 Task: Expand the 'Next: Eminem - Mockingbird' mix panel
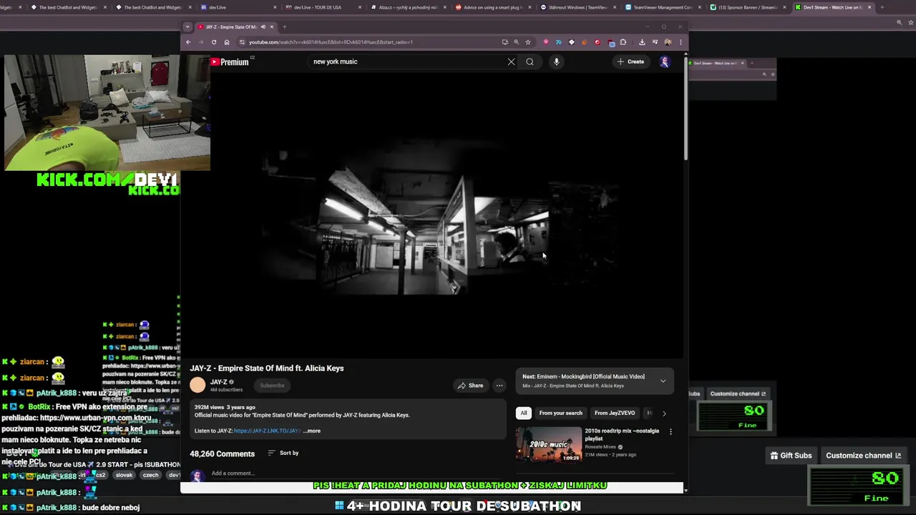(663, 381)
